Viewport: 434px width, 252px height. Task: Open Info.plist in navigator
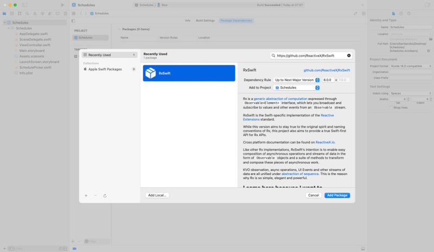(25, 73)
